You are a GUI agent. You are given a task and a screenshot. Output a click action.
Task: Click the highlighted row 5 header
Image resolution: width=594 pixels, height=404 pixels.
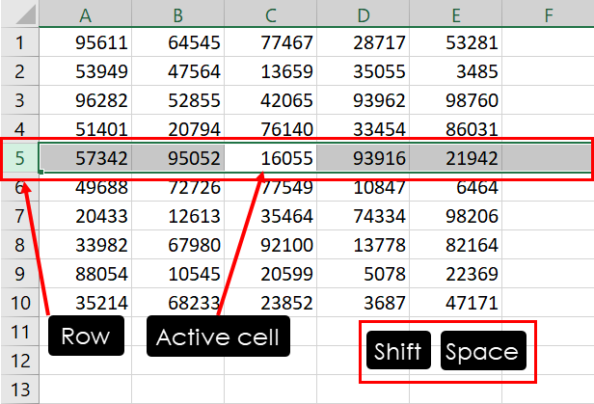(x=19, y=158)
